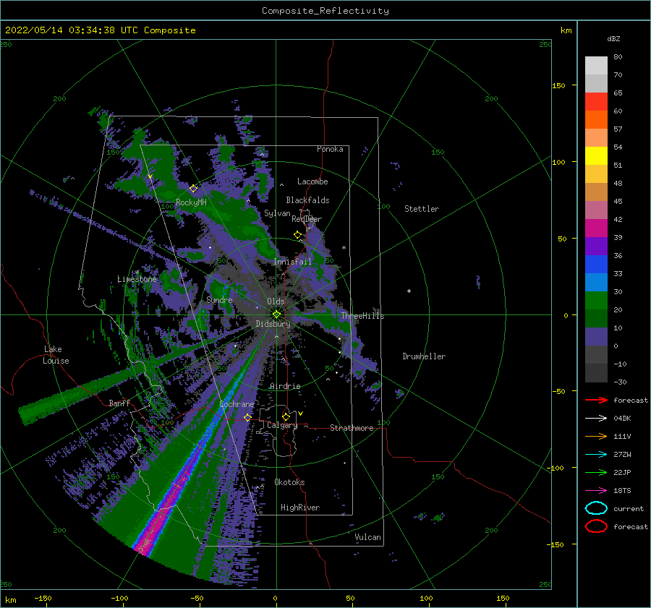
Task: Click the Stettler city label
Action: pos(422,209)
